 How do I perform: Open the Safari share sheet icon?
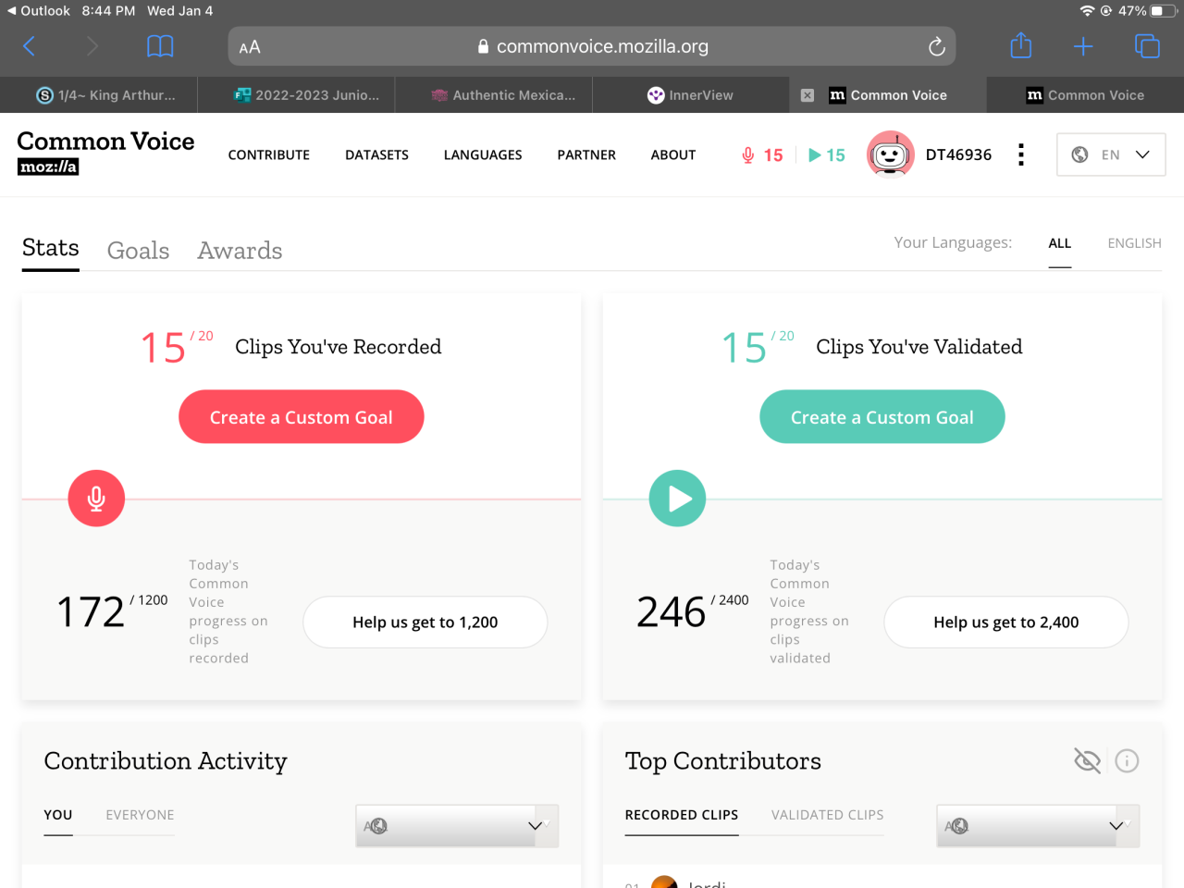click(x=1021, y=45)
